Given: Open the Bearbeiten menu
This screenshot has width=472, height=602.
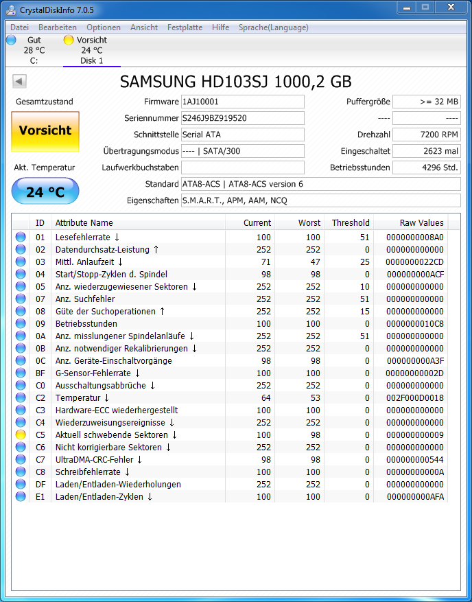Looking at the screenshot, I should coord(58,27).
